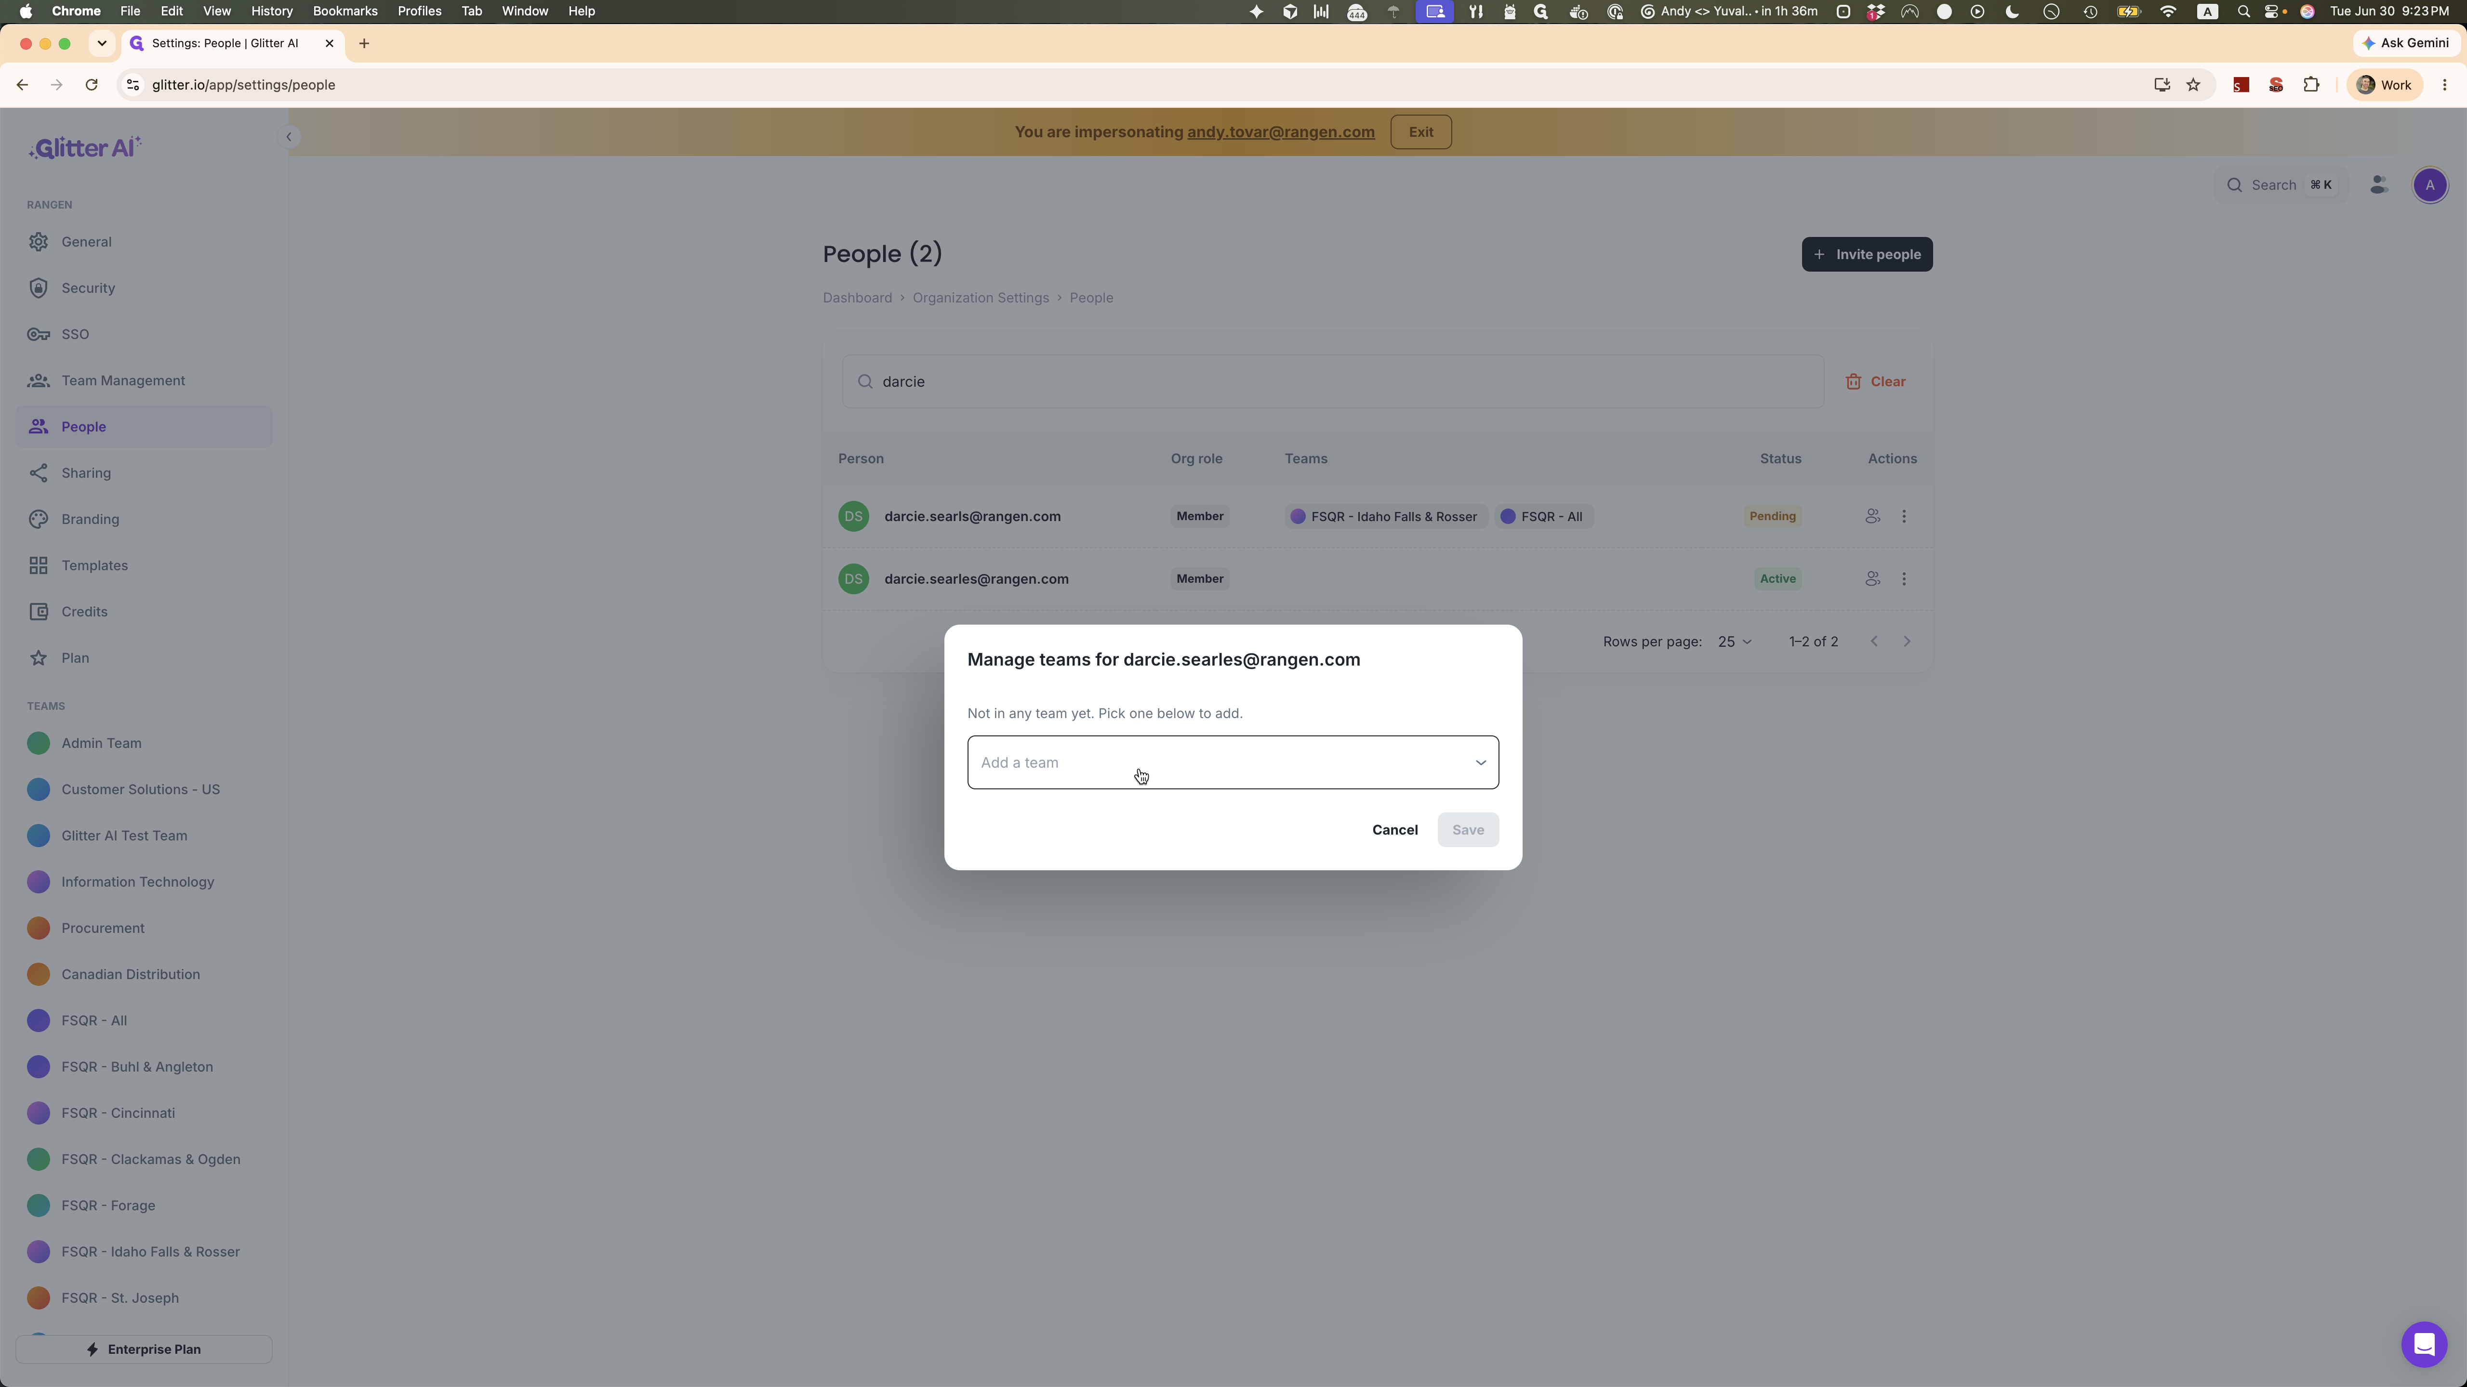Go to Organization Settings breadcrumb
Viewport: 2467px width, 1387px height.
tap(981, 298)
